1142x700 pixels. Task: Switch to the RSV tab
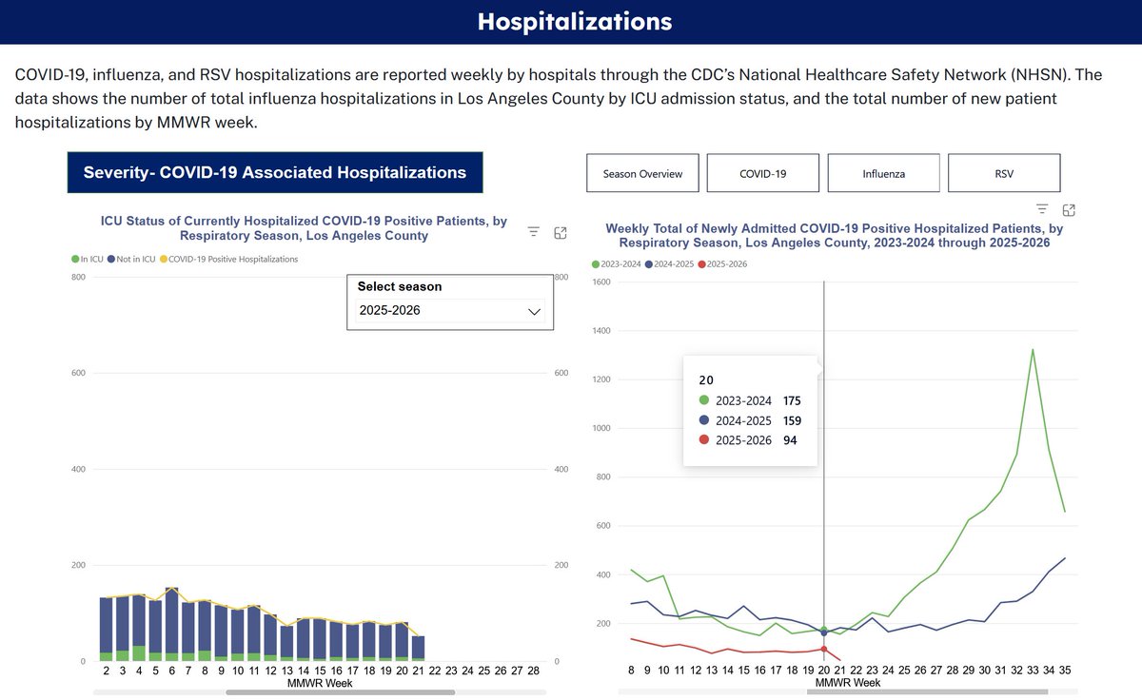point(1004,174)
